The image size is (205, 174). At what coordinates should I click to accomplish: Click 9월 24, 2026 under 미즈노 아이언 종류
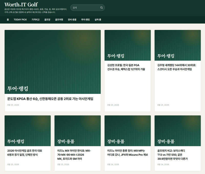tap(113, 165)
